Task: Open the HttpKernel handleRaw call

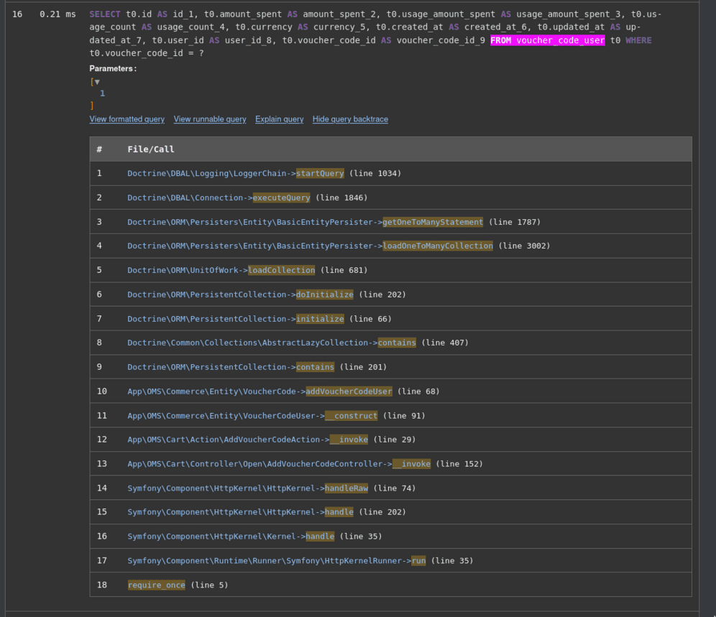Action: click(x=247, y=488)
